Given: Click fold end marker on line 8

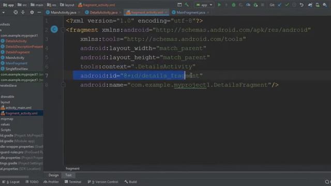Looking at the screenshot, I should click(x=63, y=85).
